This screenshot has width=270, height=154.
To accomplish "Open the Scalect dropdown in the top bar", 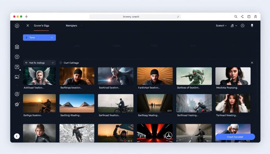I will pos(221,26).
